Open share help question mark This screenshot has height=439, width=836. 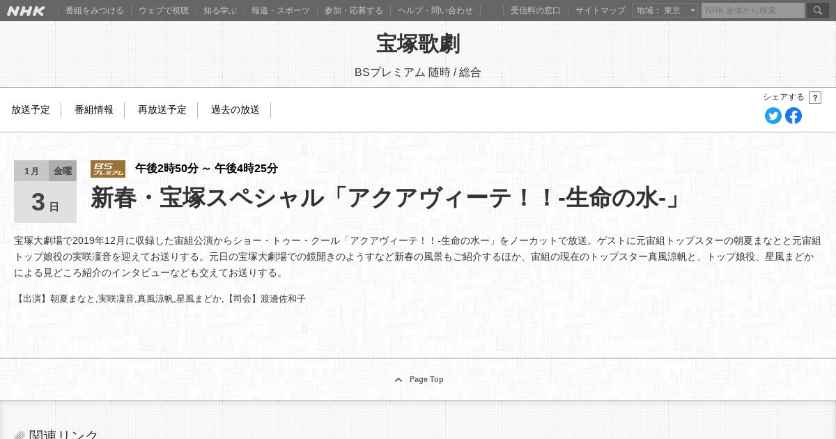(815, 98)
